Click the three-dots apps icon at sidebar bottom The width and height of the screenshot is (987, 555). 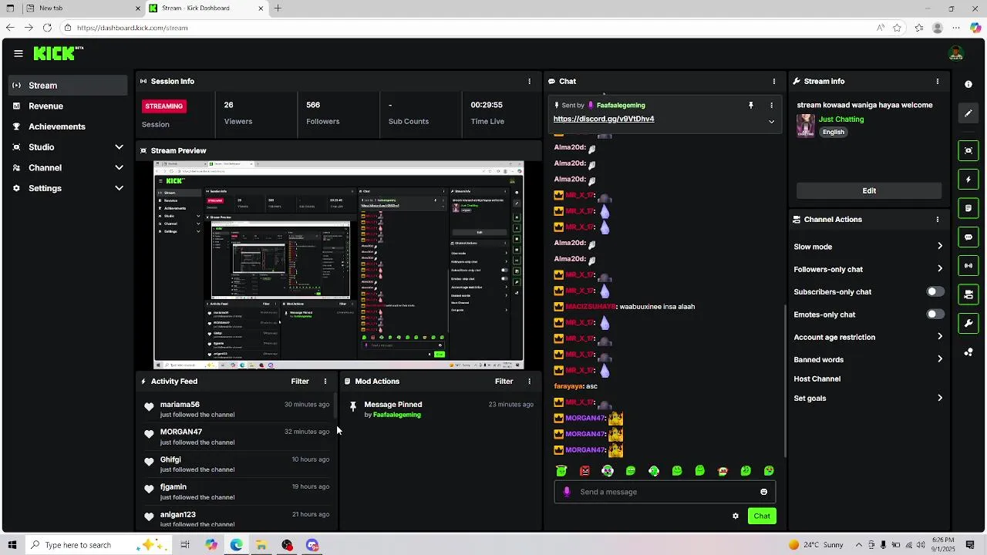tap(968, 352)
